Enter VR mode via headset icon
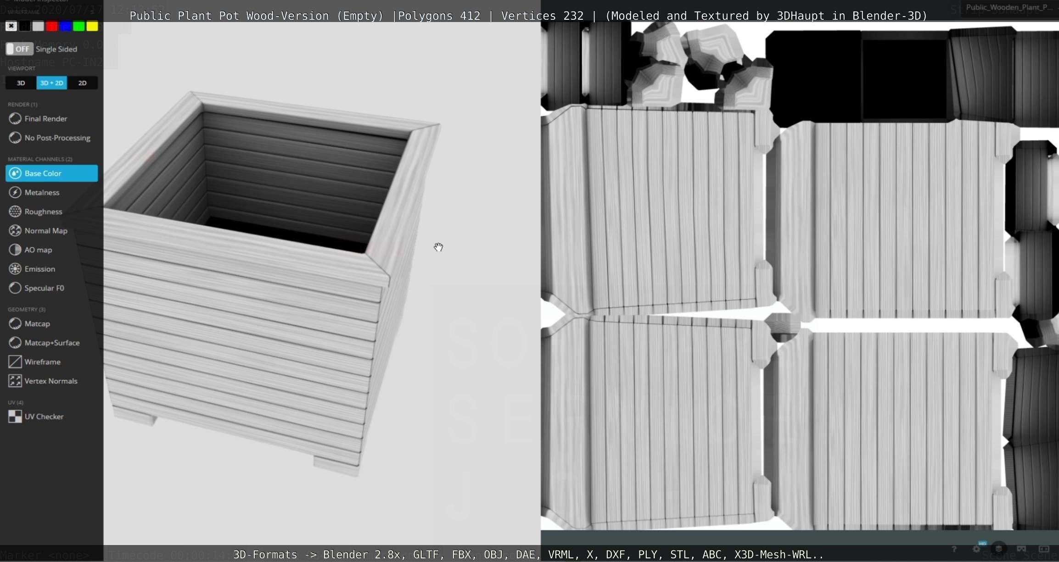Image resolution: width=1059 pixels, height=562 pixels. coord(1021,549)
